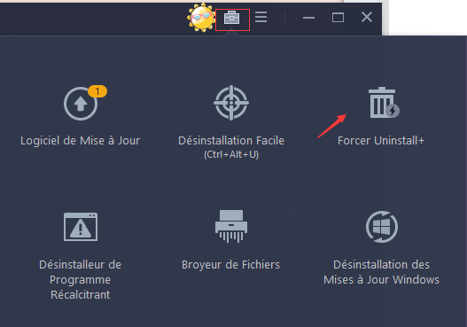The height and width of the screenshot is (327, 467).
Task: Select the Désinstallation Facile label
Action: (231, 141)
